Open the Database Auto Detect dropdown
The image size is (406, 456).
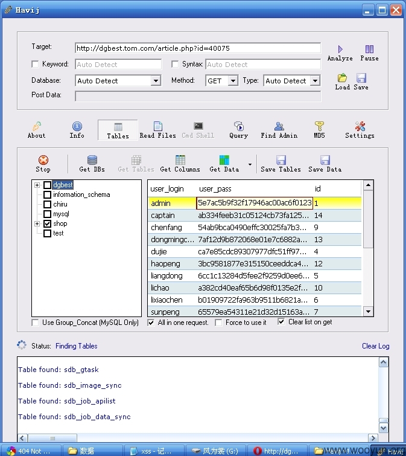(156, 80)
